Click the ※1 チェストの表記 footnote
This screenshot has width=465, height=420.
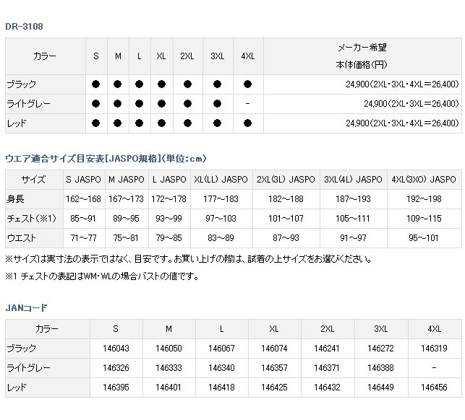pyautogui.click(x=102, y=276)
